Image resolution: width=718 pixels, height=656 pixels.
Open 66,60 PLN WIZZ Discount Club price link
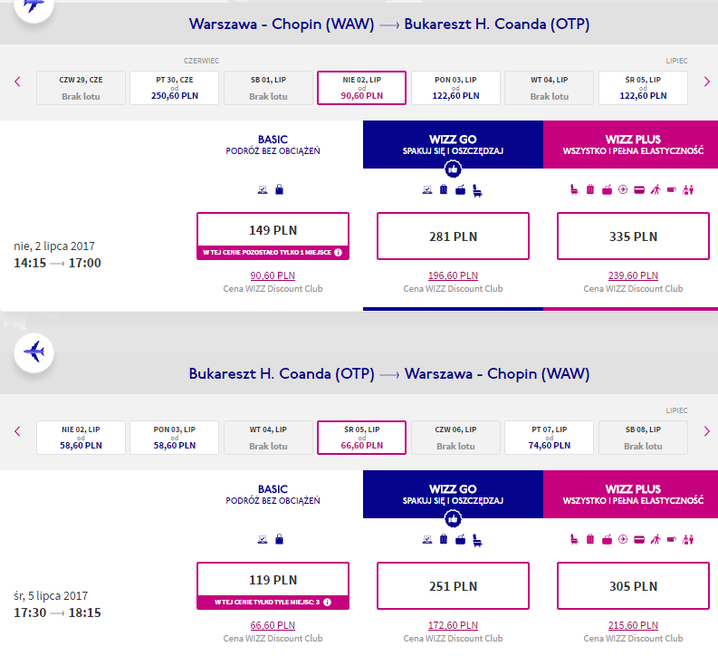click(273, 625)
